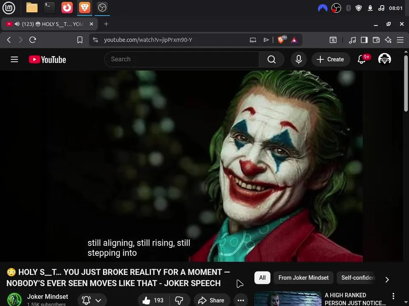
Task: Click the video title text
Action: [118, 278]
